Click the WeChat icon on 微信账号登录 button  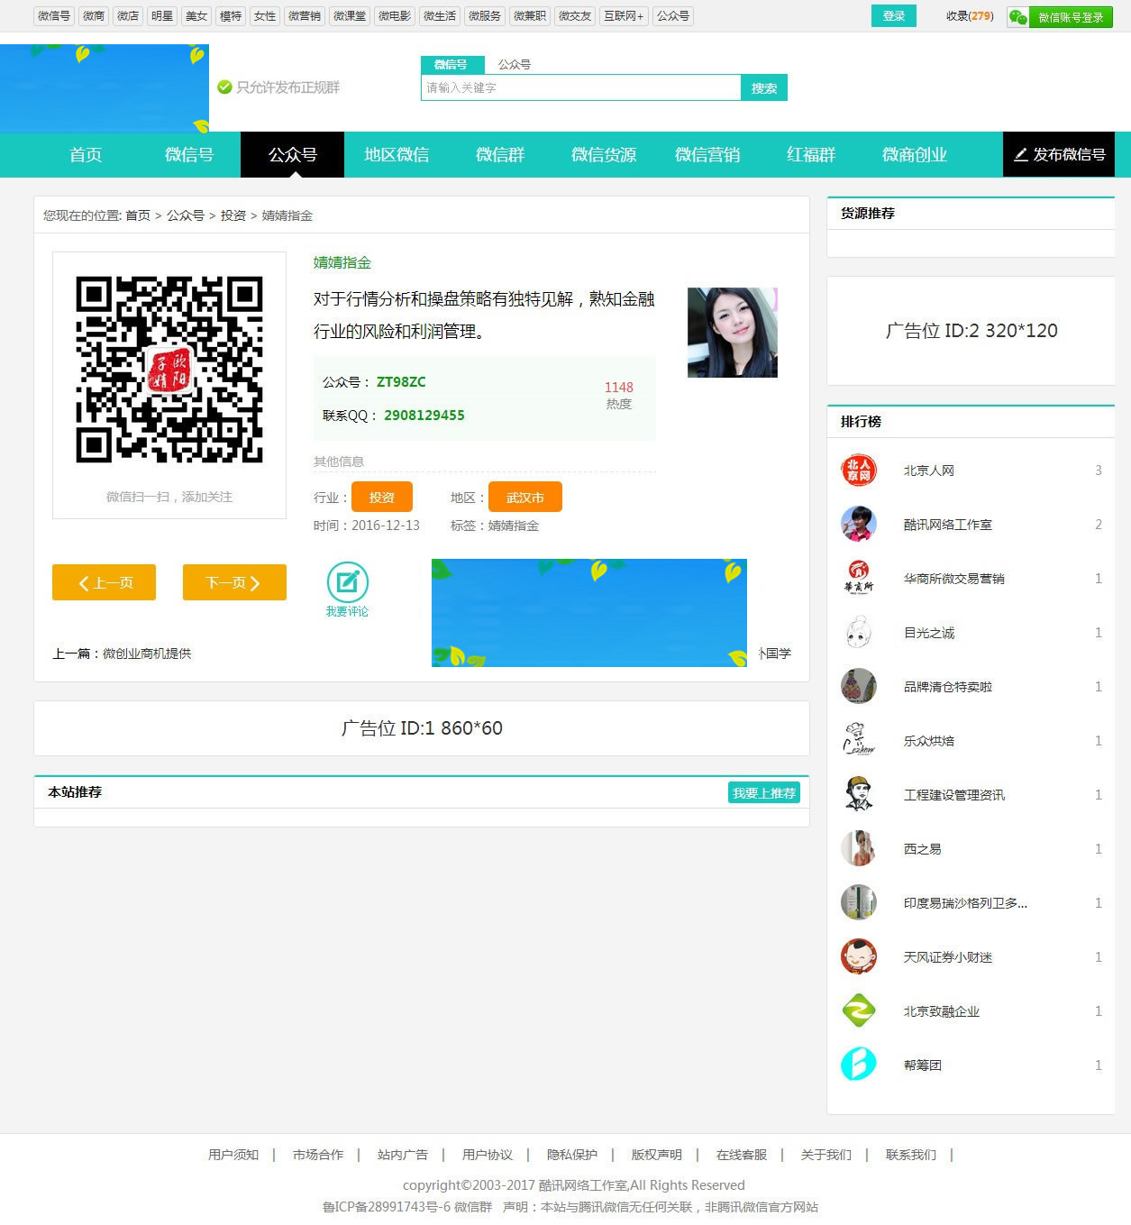(x=1018, y=16)
